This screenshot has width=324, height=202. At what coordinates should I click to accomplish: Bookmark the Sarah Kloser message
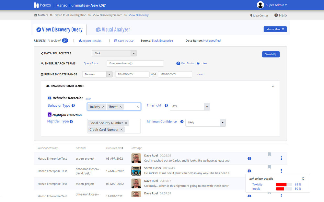[x=269, y=167]
